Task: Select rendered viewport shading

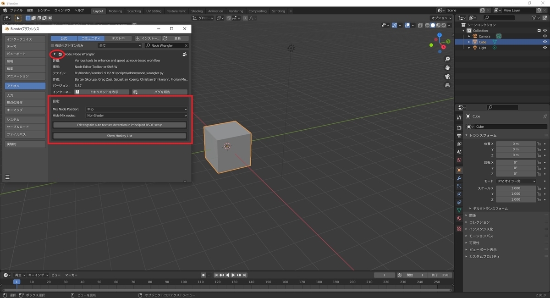Action: tap(444, 25)
